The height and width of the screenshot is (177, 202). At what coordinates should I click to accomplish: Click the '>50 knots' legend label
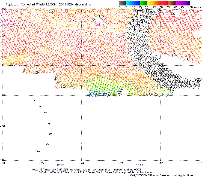click(x=194, y=7)
